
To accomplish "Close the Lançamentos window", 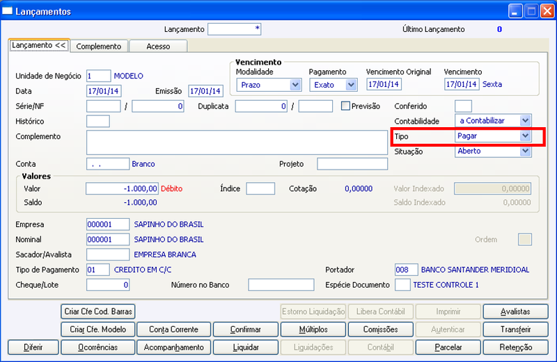I will point(547,11).
